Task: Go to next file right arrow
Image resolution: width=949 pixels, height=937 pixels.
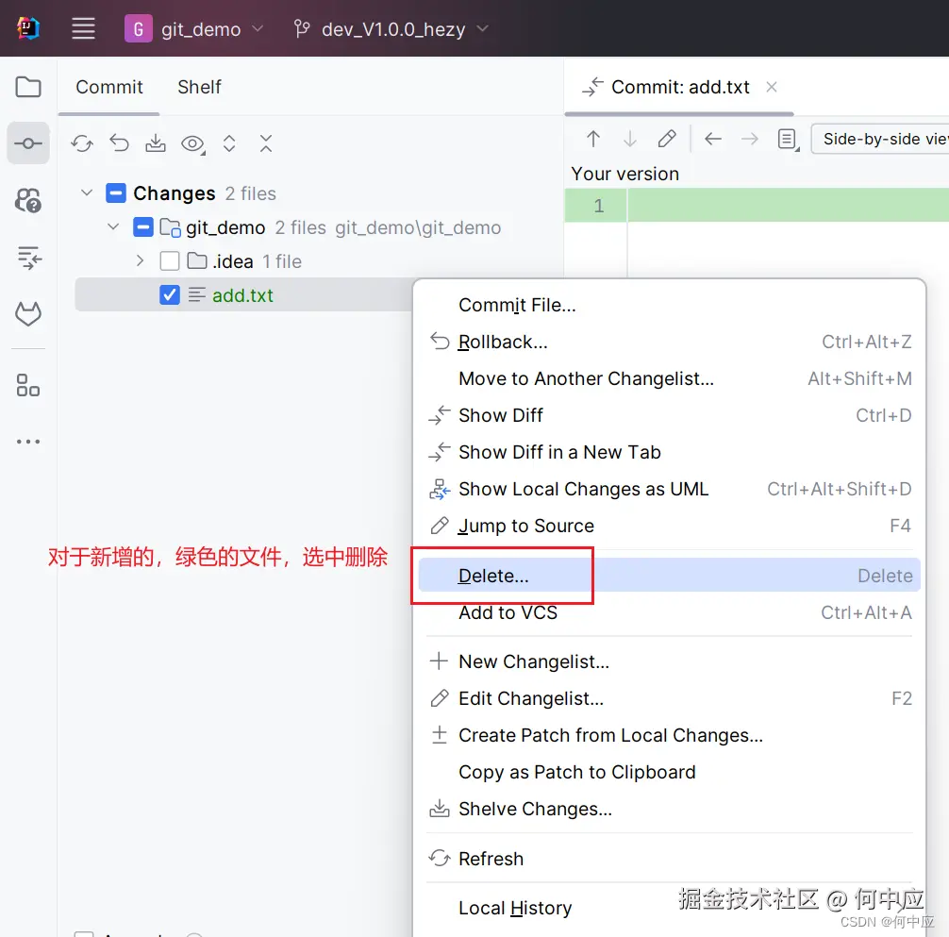Action: (x=750, y=139)
